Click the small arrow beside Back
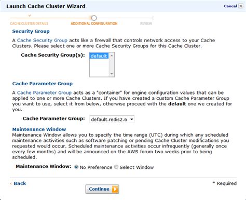This screenshot has width=246, height=200. 11,184
